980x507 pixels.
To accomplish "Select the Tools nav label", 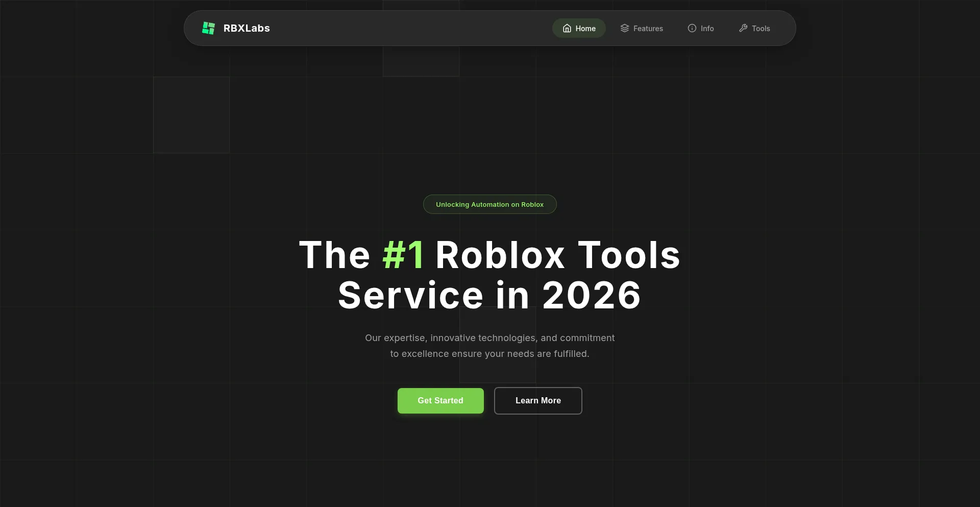I will 761,29.
